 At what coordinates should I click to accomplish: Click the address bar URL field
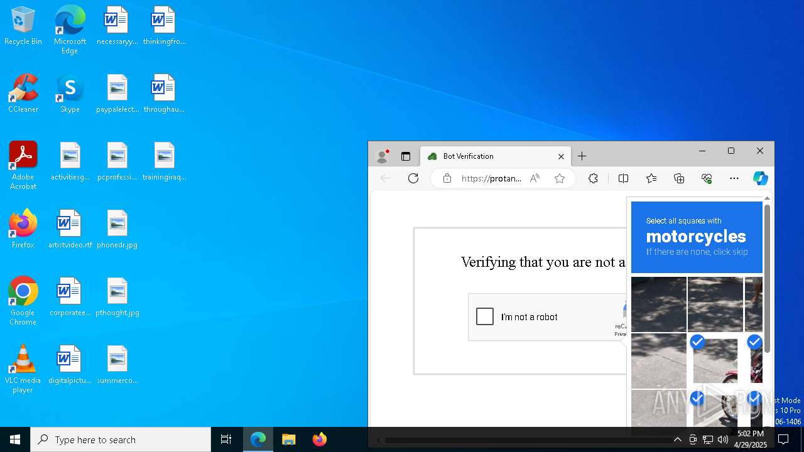pos(491,178)
